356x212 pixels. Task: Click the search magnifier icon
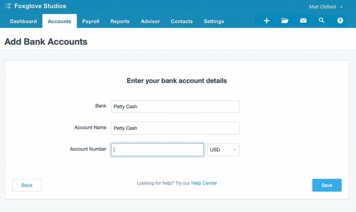[322, 21]
